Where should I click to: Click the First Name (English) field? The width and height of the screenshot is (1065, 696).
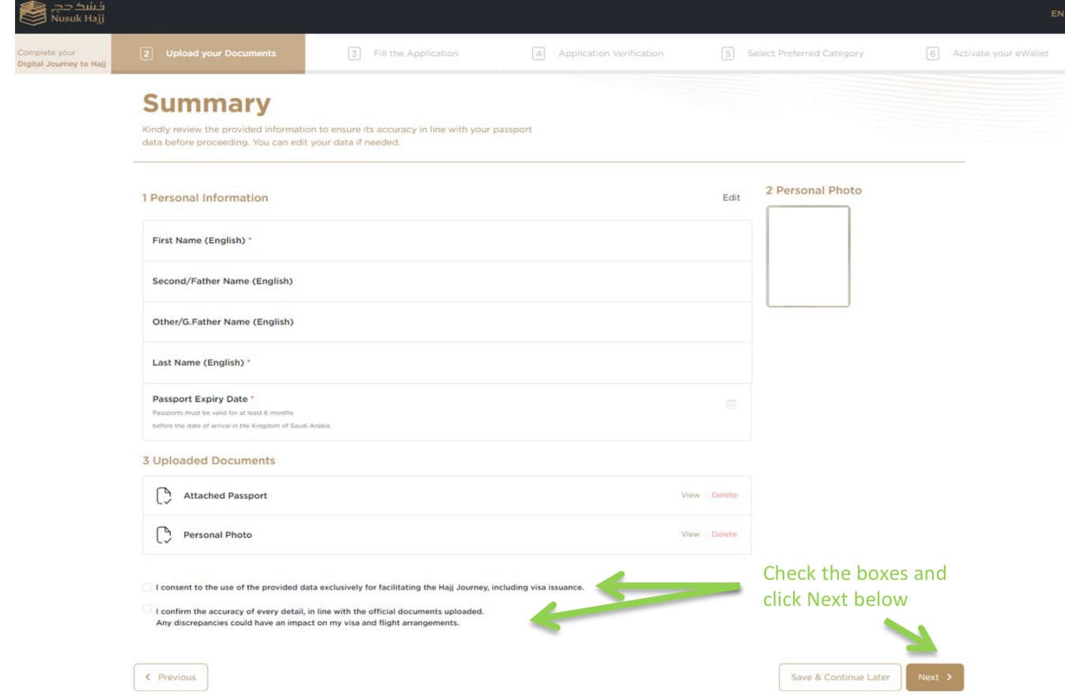[x=448, y=241]
